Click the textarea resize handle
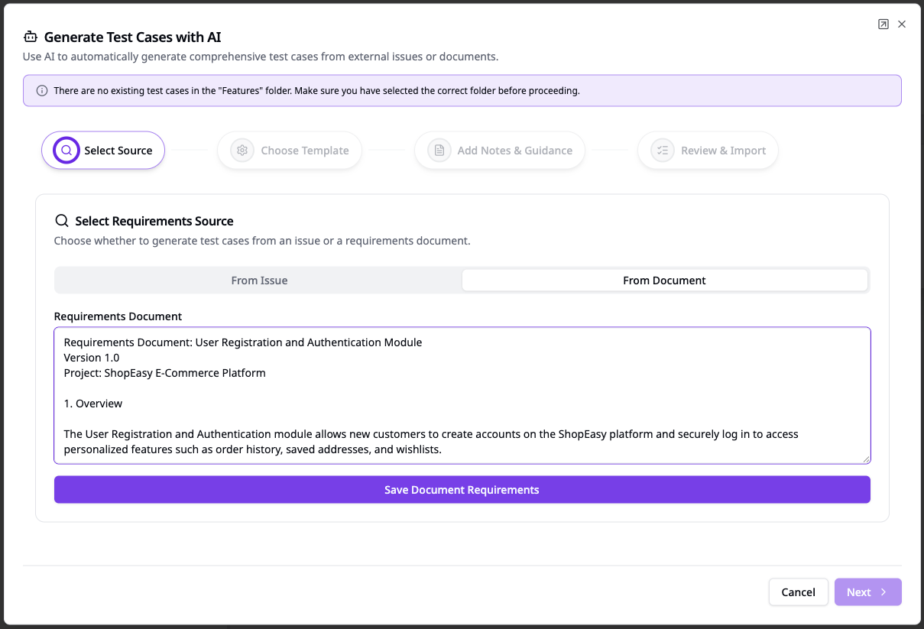The height and width of the screenshot is (629, 924). click(866, 458)
